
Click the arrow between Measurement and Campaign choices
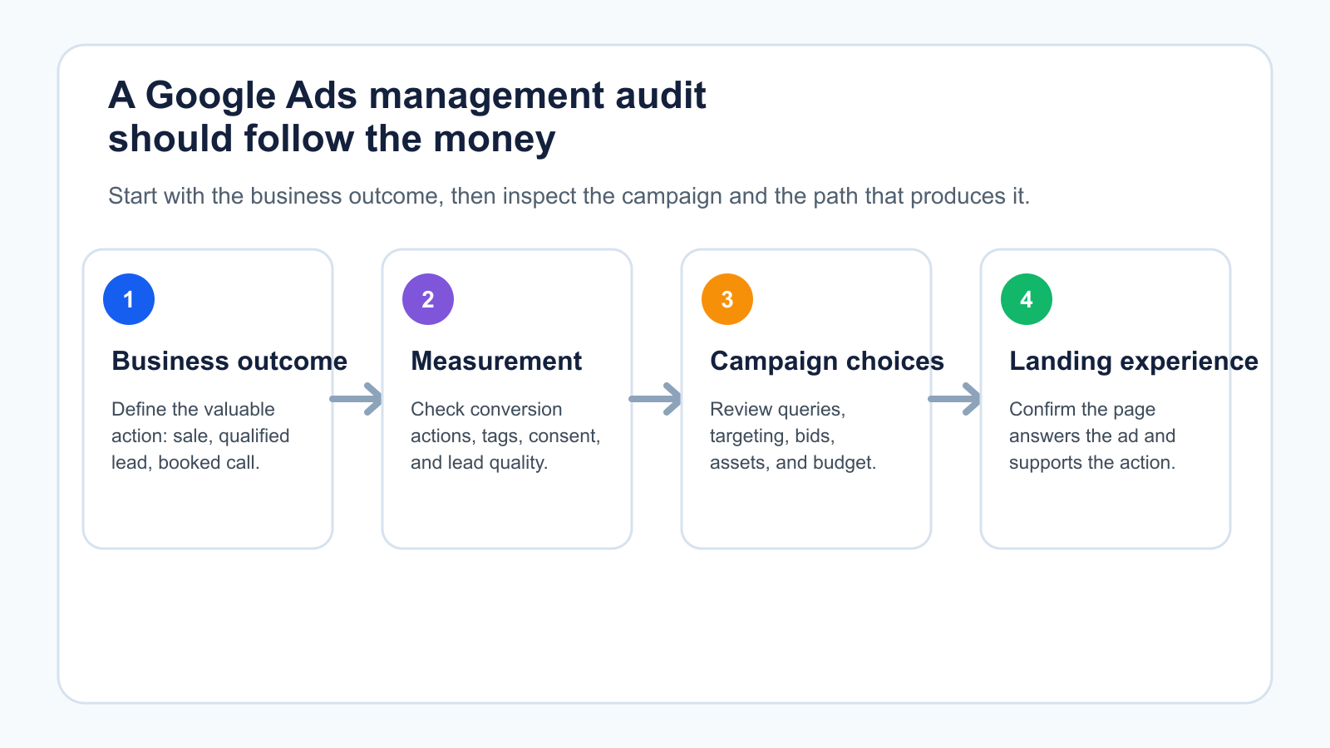(656, 399)
